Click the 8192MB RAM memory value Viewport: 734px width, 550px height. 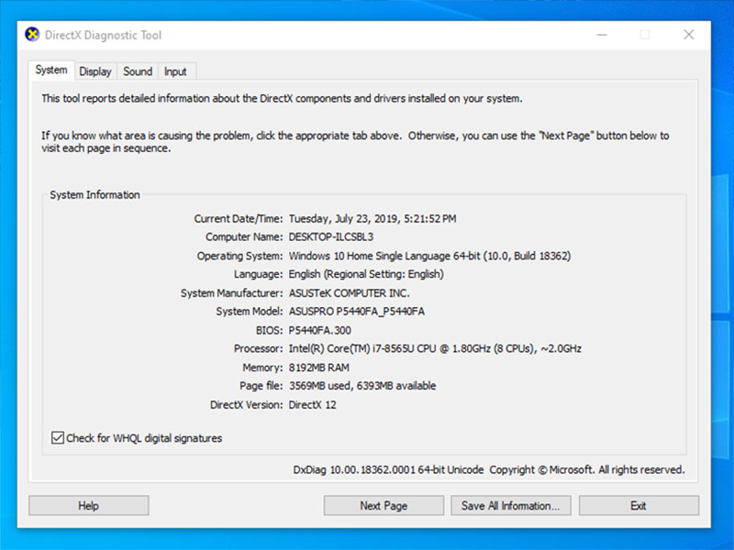point(318,368)
